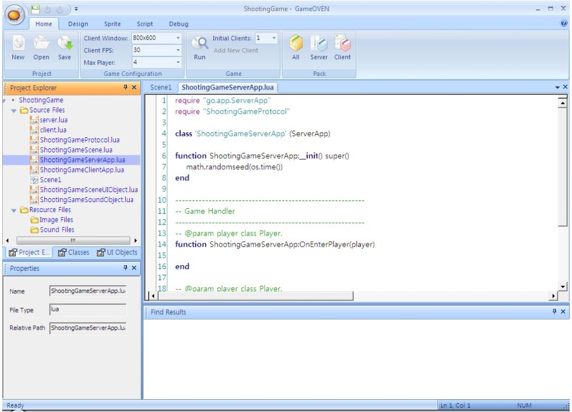The height and width of the screenshot is (412, 572).
Task: Close the Find Results panel
Action: (x=563, y=312)
